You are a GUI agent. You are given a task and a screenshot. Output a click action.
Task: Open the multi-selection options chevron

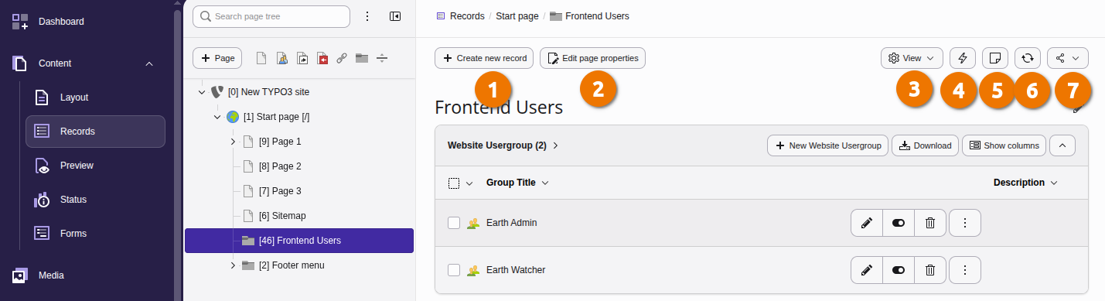[x=469, y=183]
